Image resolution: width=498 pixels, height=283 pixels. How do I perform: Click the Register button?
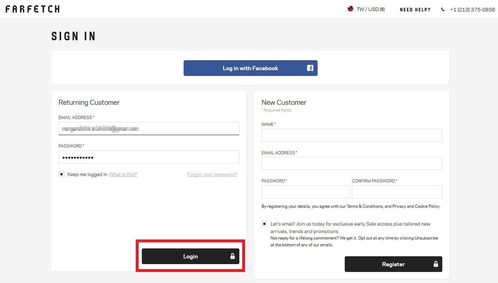[x=393, y=264]
